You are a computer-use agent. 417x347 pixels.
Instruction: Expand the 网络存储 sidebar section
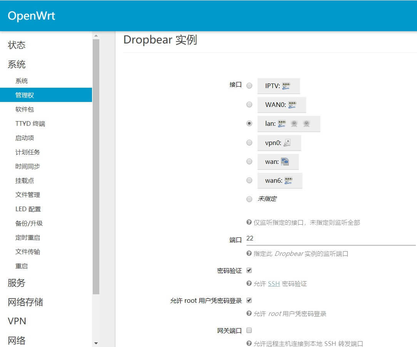tap(25, 302)
